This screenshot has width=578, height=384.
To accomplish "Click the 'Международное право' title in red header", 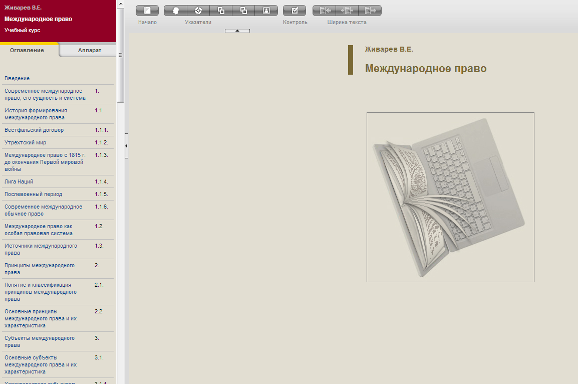I will tap(39, 19).
